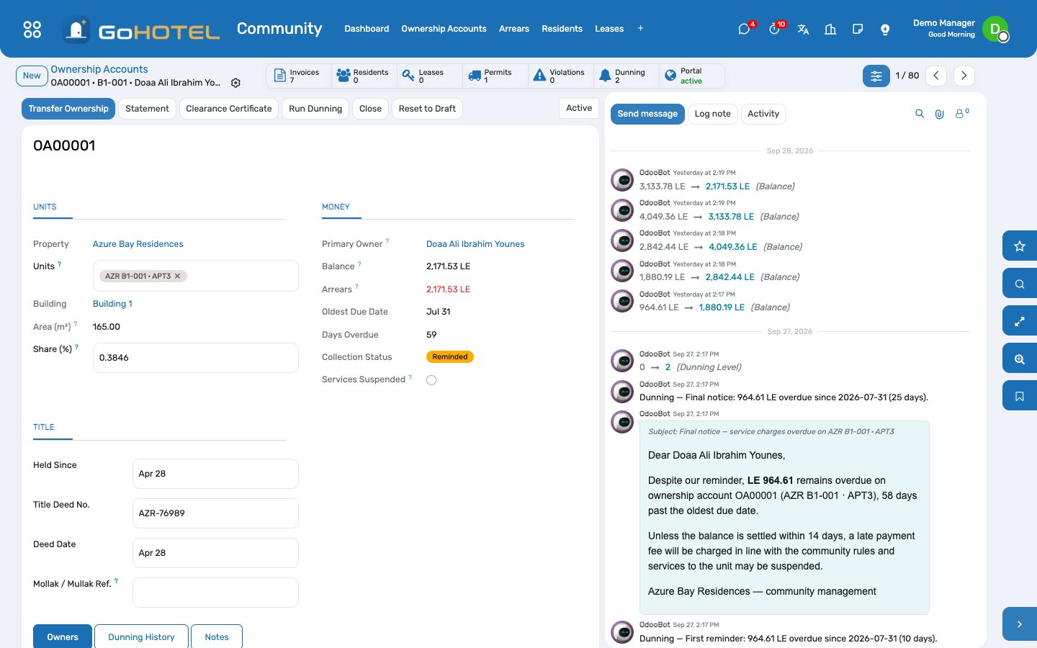Image resolution: width=1037 pixels, height=648 pixels.
Task: Click the zoom-in side button
Action: [1020, 359]
